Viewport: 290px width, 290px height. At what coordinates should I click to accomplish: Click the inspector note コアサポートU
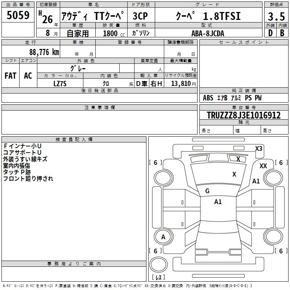tap(22, 152)
